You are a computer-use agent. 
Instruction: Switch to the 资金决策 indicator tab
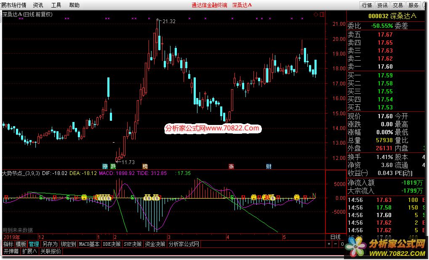155,244
